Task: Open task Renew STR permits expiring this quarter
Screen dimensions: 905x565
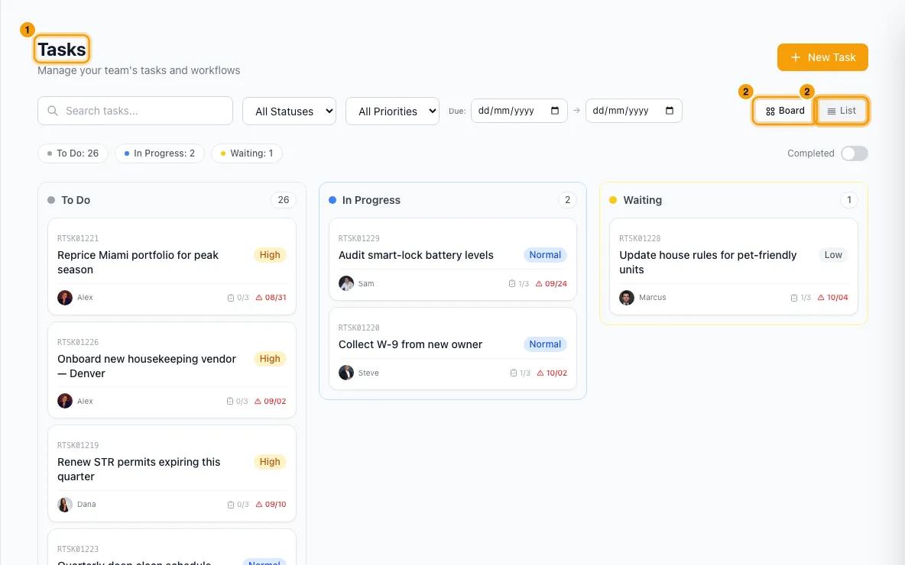Action: [138, 470]
